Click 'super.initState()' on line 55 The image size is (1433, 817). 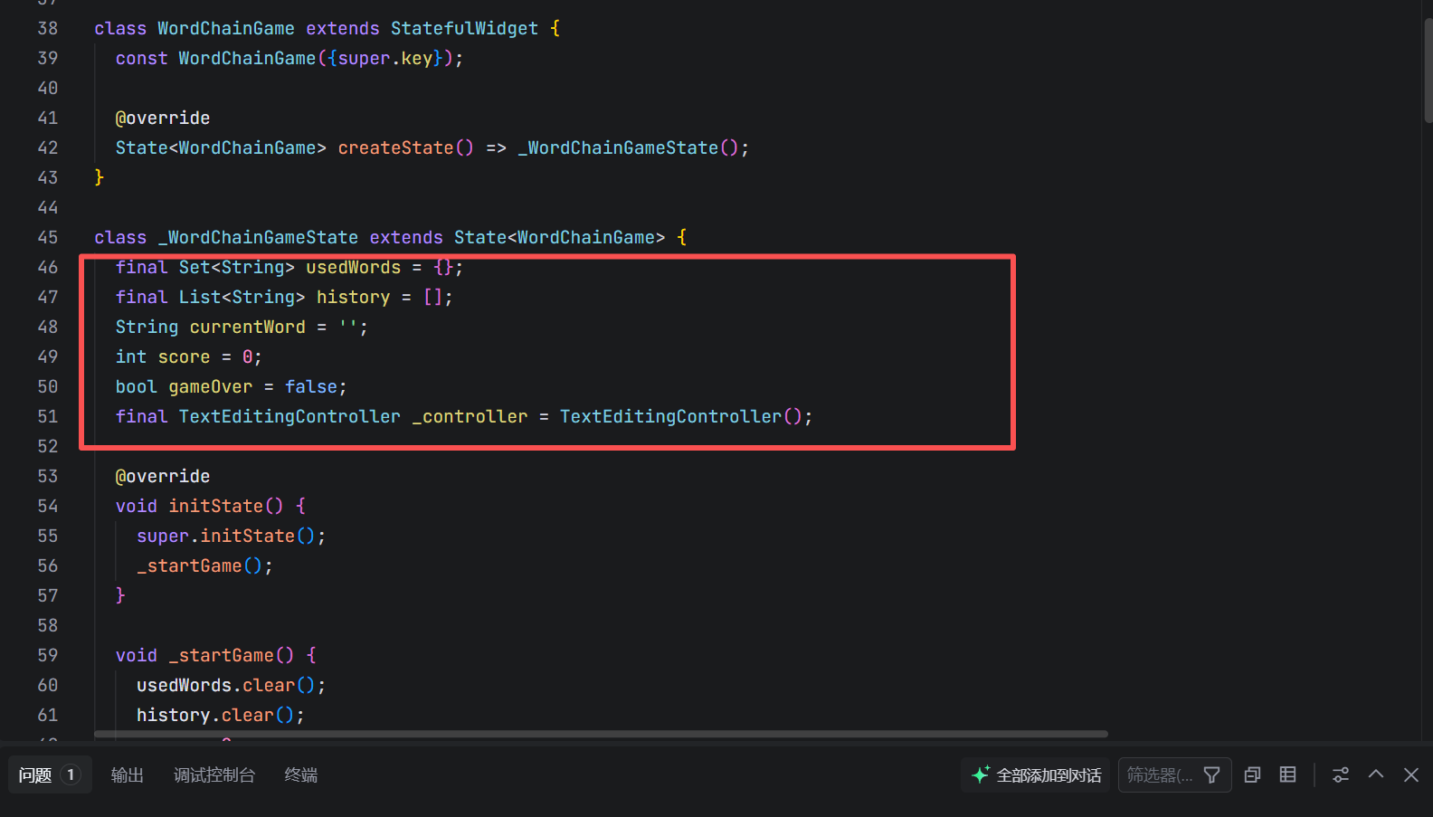pyautogui.click(x=225, y=536)
